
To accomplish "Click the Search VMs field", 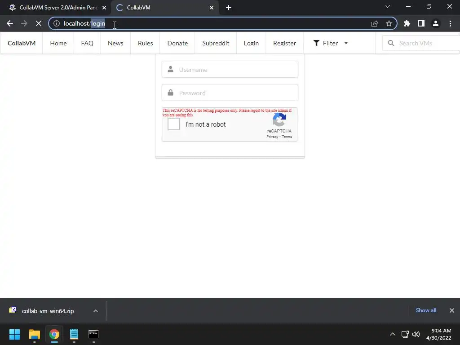I will tap(422, 43).
